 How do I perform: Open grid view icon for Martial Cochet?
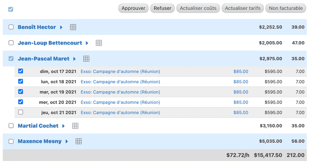coord(75,126)
